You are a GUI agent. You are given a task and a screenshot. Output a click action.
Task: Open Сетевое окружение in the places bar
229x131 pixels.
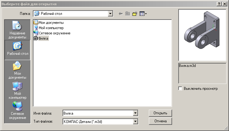(17, 110)
